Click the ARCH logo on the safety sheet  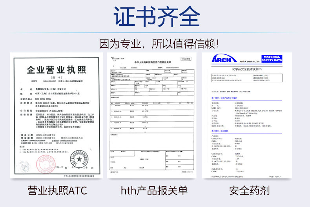[224, 59]
